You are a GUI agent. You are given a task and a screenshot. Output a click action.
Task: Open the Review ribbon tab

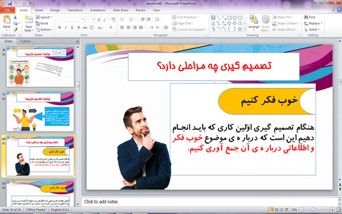pos(140,10)
